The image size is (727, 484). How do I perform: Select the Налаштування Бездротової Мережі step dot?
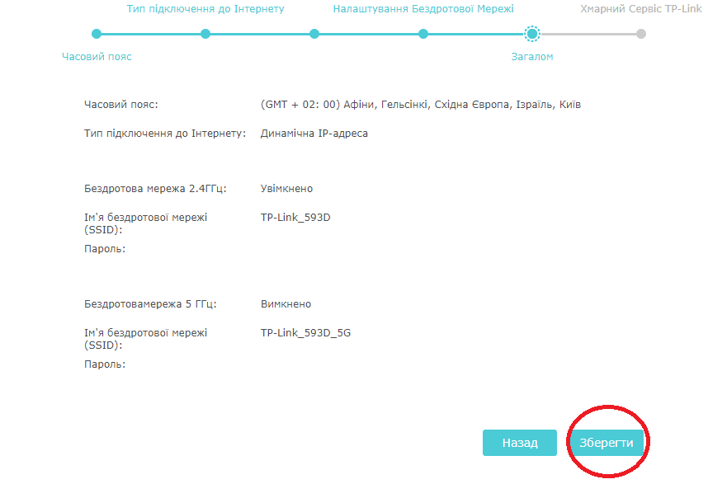click(423, 34)
